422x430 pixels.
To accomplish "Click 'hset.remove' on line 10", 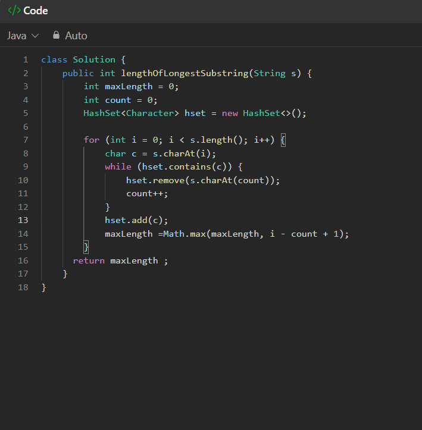I will tap(155, 180).
